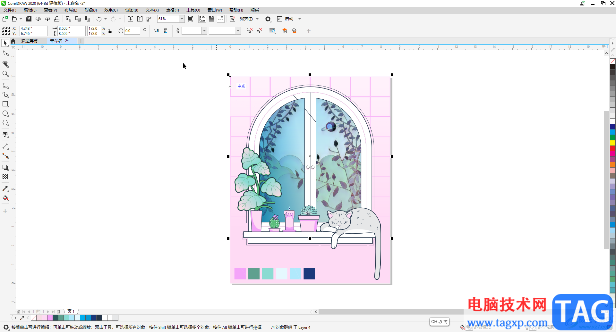Viewport: 616px width, 332px height.
Task: Open the outline width dropdown
Action: (204, 31)
